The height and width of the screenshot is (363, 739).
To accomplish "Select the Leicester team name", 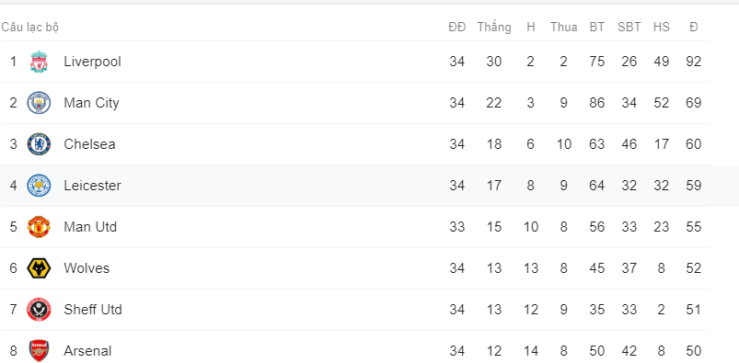I will 92,186.
